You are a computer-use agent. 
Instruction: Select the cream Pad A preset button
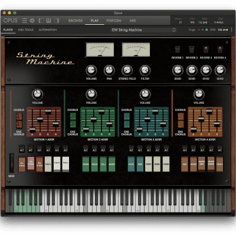pos(48,164)
